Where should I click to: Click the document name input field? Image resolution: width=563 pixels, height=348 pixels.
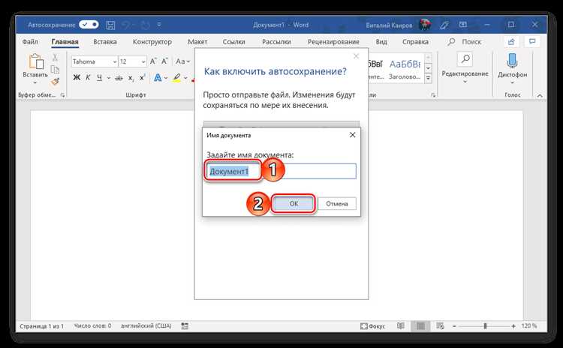pyautogui.click(x=281, y=171)
